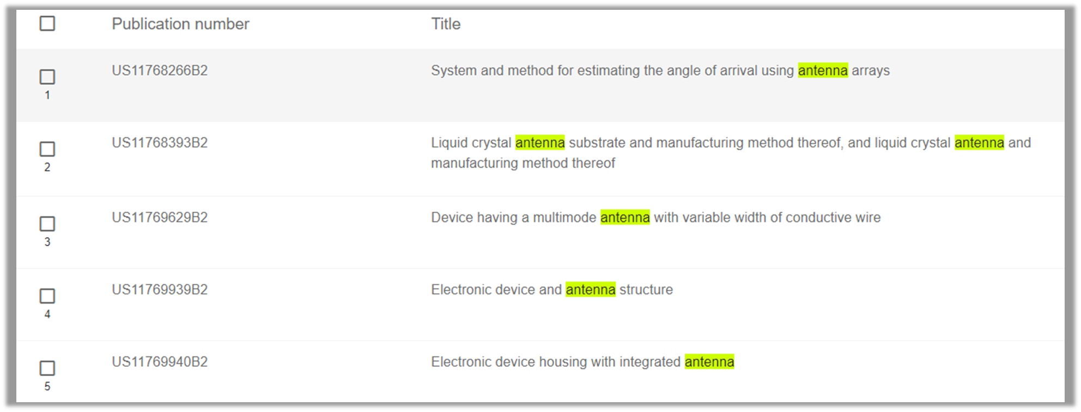Open publication US11769629B2

point(160,218)
